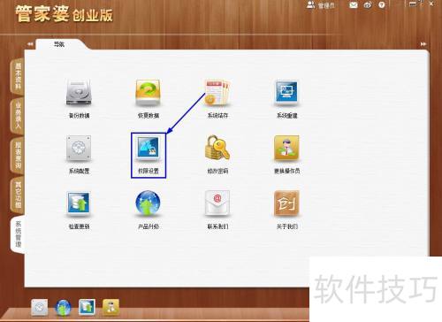442x322 pixels.
Task: Open the 系统结存 system balance icon
Action: click(x=217, y=93)
